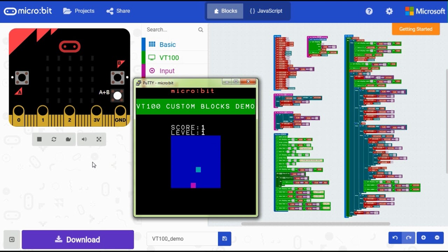Screen dimensions: 448x252
Task: Stop the simulator
Action: click(x=39, y=139)
